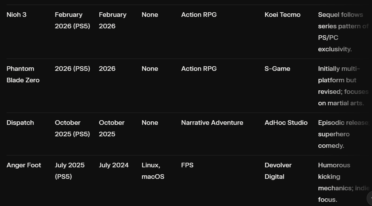This screenshot has height=206, width=372.
Task: Click the partially visible round button at bottom-right
Action: point(369,198)
